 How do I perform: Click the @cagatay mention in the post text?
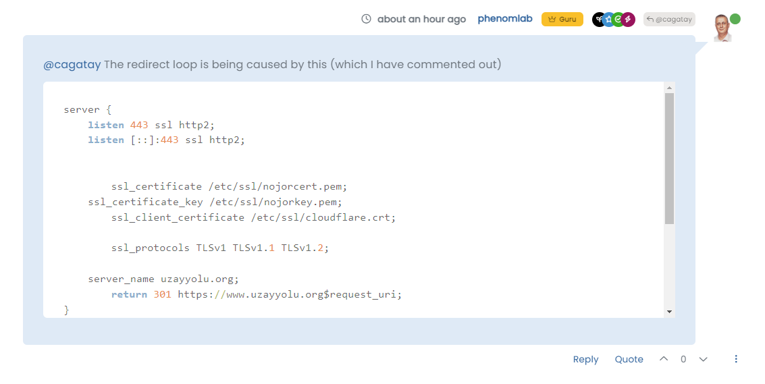pyautogui.click(x=72, y=65)
